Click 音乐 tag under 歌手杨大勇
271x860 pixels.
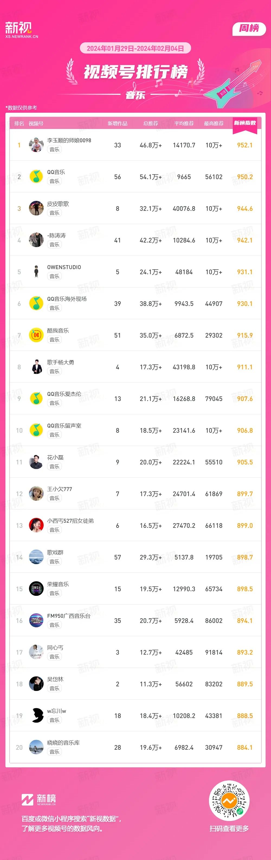54,371
